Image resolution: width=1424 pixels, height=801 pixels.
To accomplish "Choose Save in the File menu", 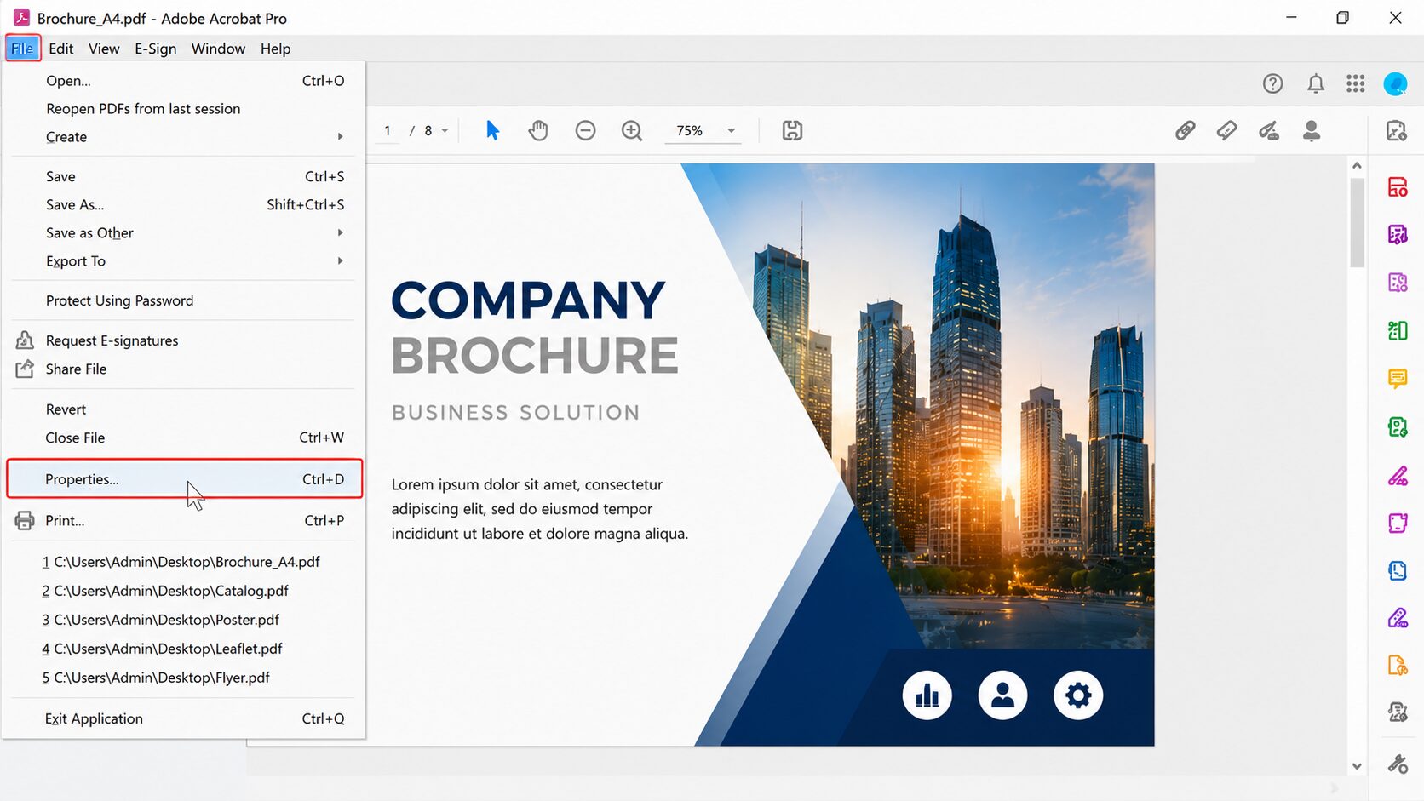I will click(x=183, y=176).
